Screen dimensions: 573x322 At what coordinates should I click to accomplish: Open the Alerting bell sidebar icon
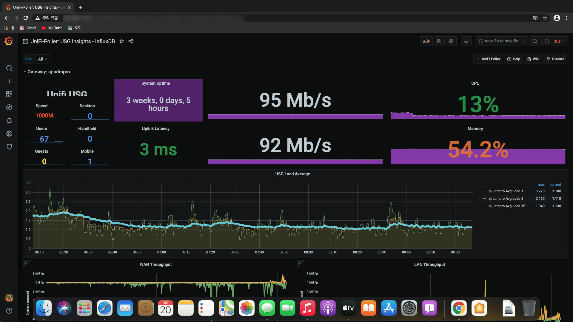(x=9, y=120)
